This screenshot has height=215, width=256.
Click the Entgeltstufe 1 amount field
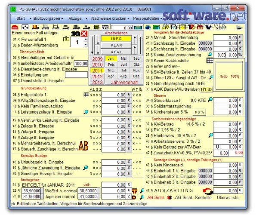tap(114, 95)
